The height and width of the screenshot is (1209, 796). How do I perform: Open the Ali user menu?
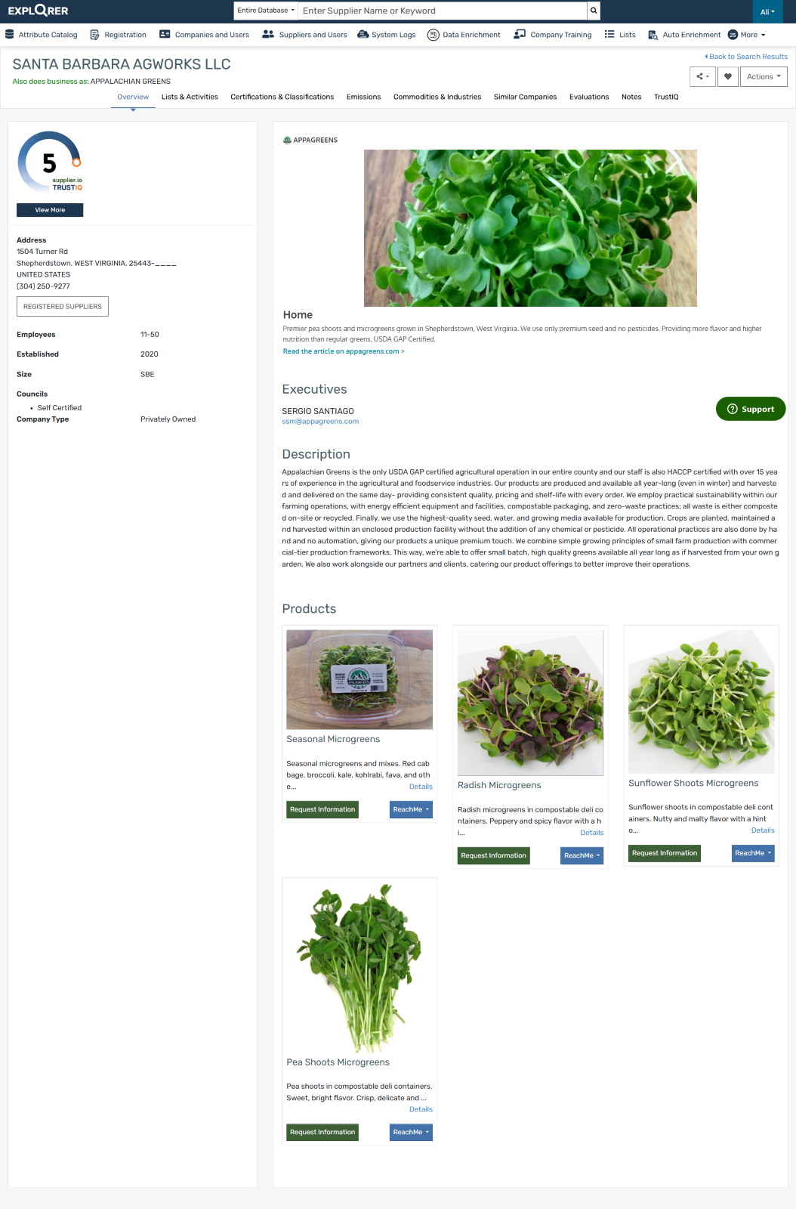pos(767,11)
